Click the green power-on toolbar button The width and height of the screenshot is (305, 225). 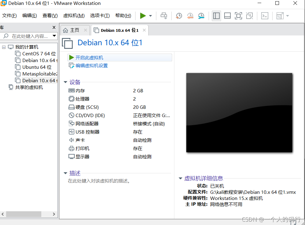pyautogui.click(x=143, y=16)
